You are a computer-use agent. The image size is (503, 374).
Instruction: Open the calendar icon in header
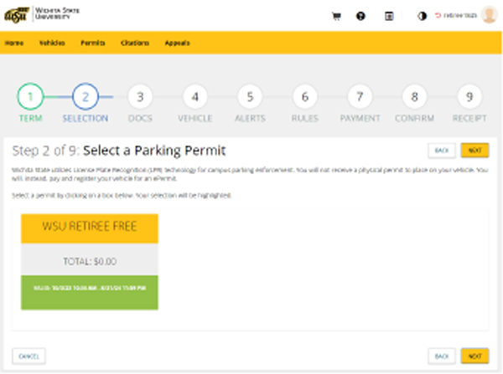point(389,16)
